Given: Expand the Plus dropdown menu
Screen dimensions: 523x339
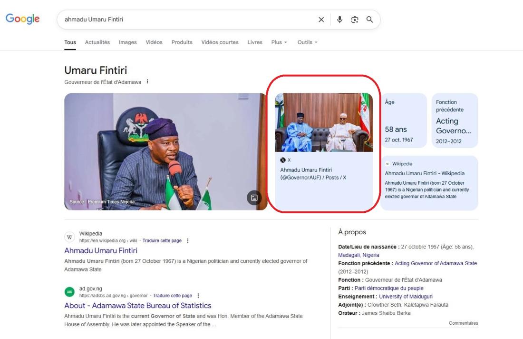Looking at the screenshot, I should pyautogui.click(x=279, y=42).
